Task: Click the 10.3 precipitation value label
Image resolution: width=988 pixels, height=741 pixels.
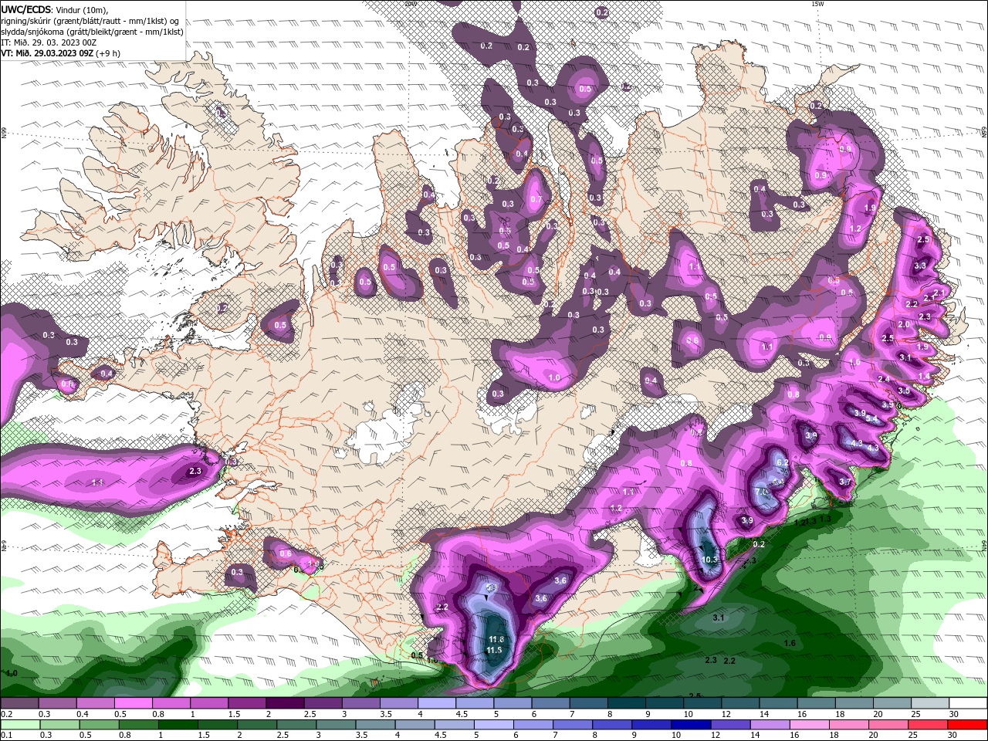Action: 710,560
